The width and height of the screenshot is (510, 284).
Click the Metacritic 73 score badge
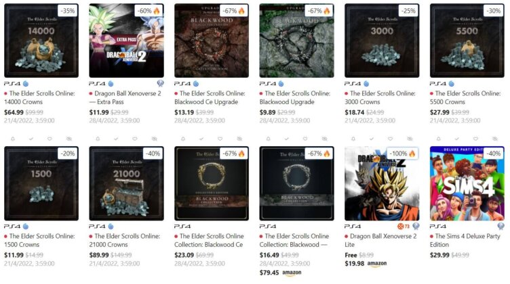point(404,227)
